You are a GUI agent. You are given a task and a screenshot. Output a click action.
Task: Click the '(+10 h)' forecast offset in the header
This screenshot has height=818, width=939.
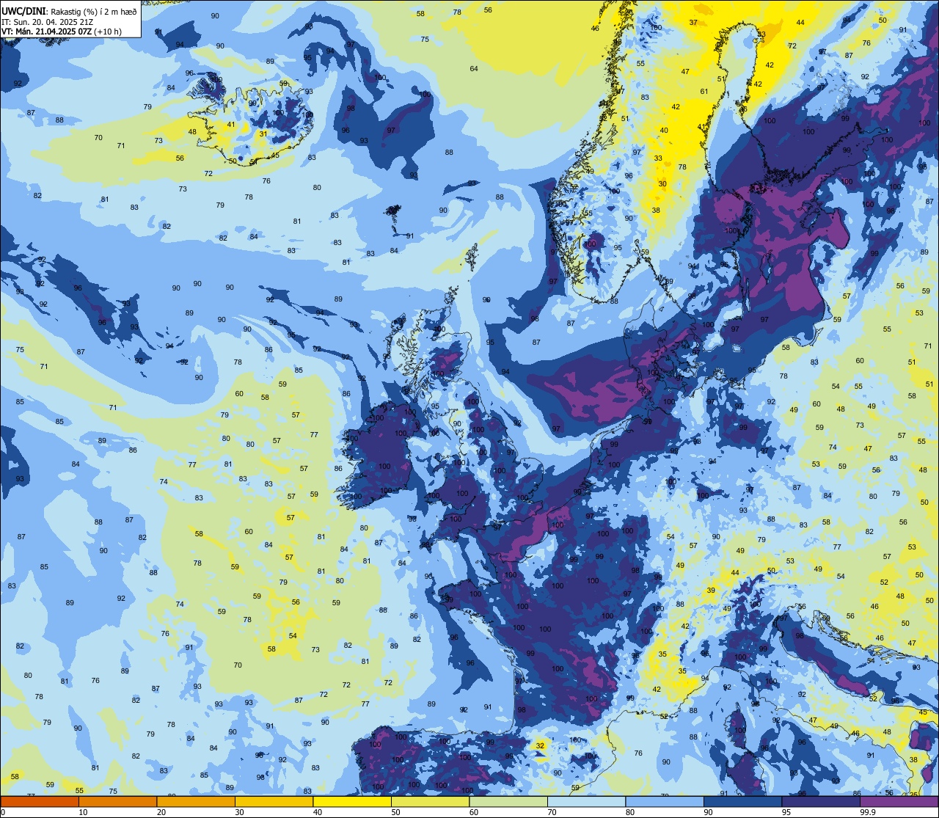point(108,32)
